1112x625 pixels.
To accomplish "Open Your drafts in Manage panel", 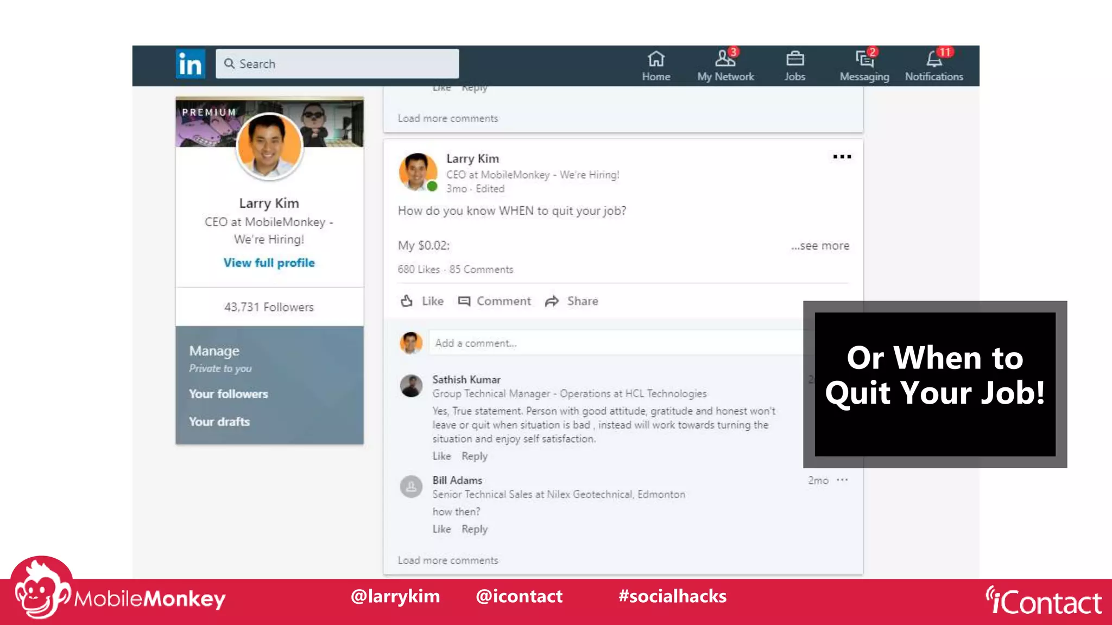I will click(x=219, y=422).
